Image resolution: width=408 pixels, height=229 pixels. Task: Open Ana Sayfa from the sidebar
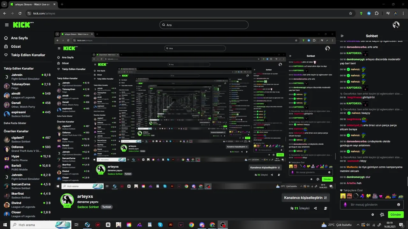(19, 38)
